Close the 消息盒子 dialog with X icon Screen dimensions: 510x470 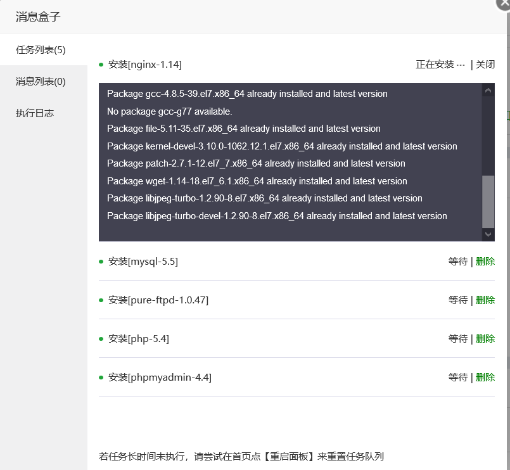(504, 3)
